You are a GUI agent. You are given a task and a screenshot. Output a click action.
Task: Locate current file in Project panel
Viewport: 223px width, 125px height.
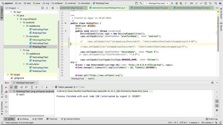coord(43,8)
